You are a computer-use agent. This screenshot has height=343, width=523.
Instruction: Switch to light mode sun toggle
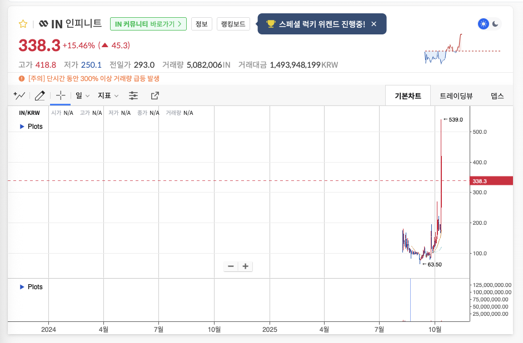[484, 24]
